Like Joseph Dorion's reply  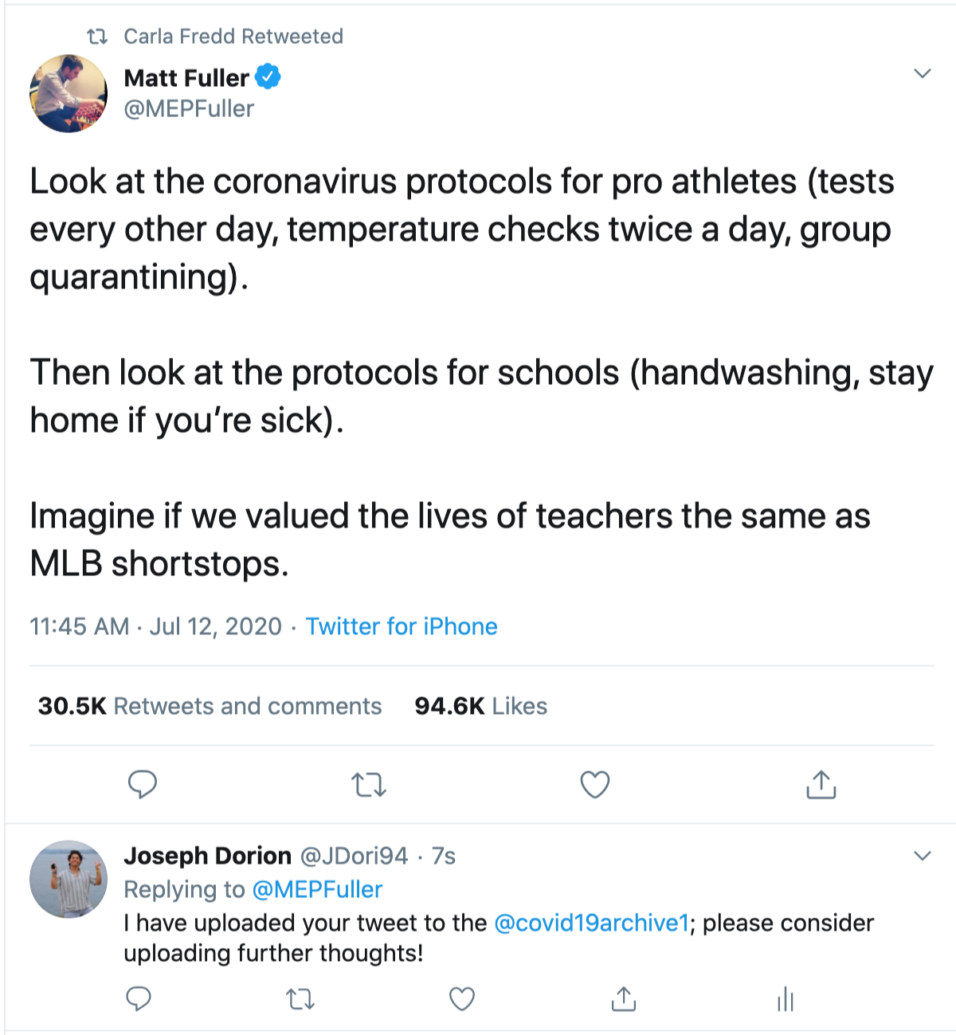tap(462, 998)
